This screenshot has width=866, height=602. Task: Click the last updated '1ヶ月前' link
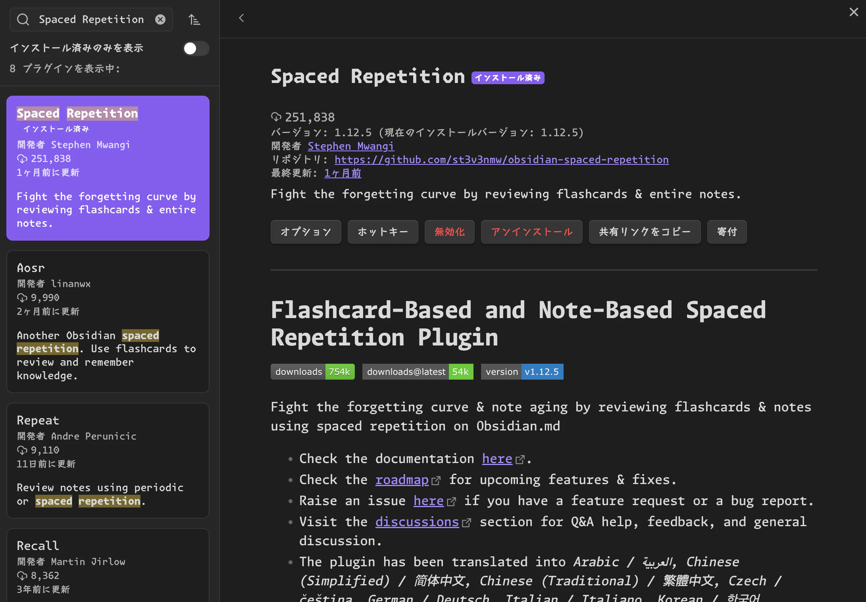coord(343,173)
